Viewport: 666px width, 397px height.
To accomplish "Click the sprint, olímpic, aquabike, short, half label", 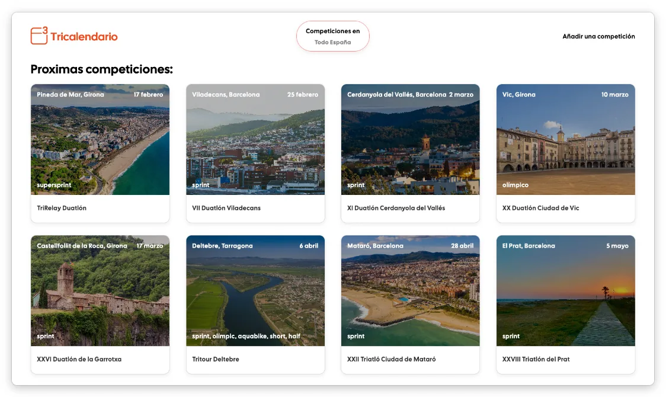I will coord(246,337).
